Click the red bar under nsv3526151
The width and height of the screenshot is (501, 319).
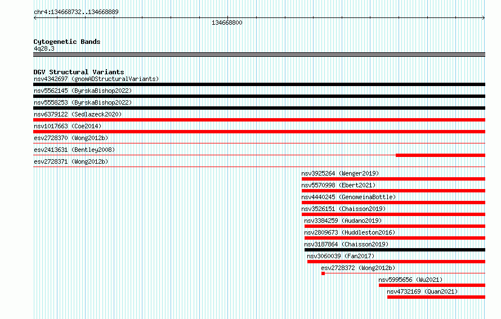tap(393, 214)
